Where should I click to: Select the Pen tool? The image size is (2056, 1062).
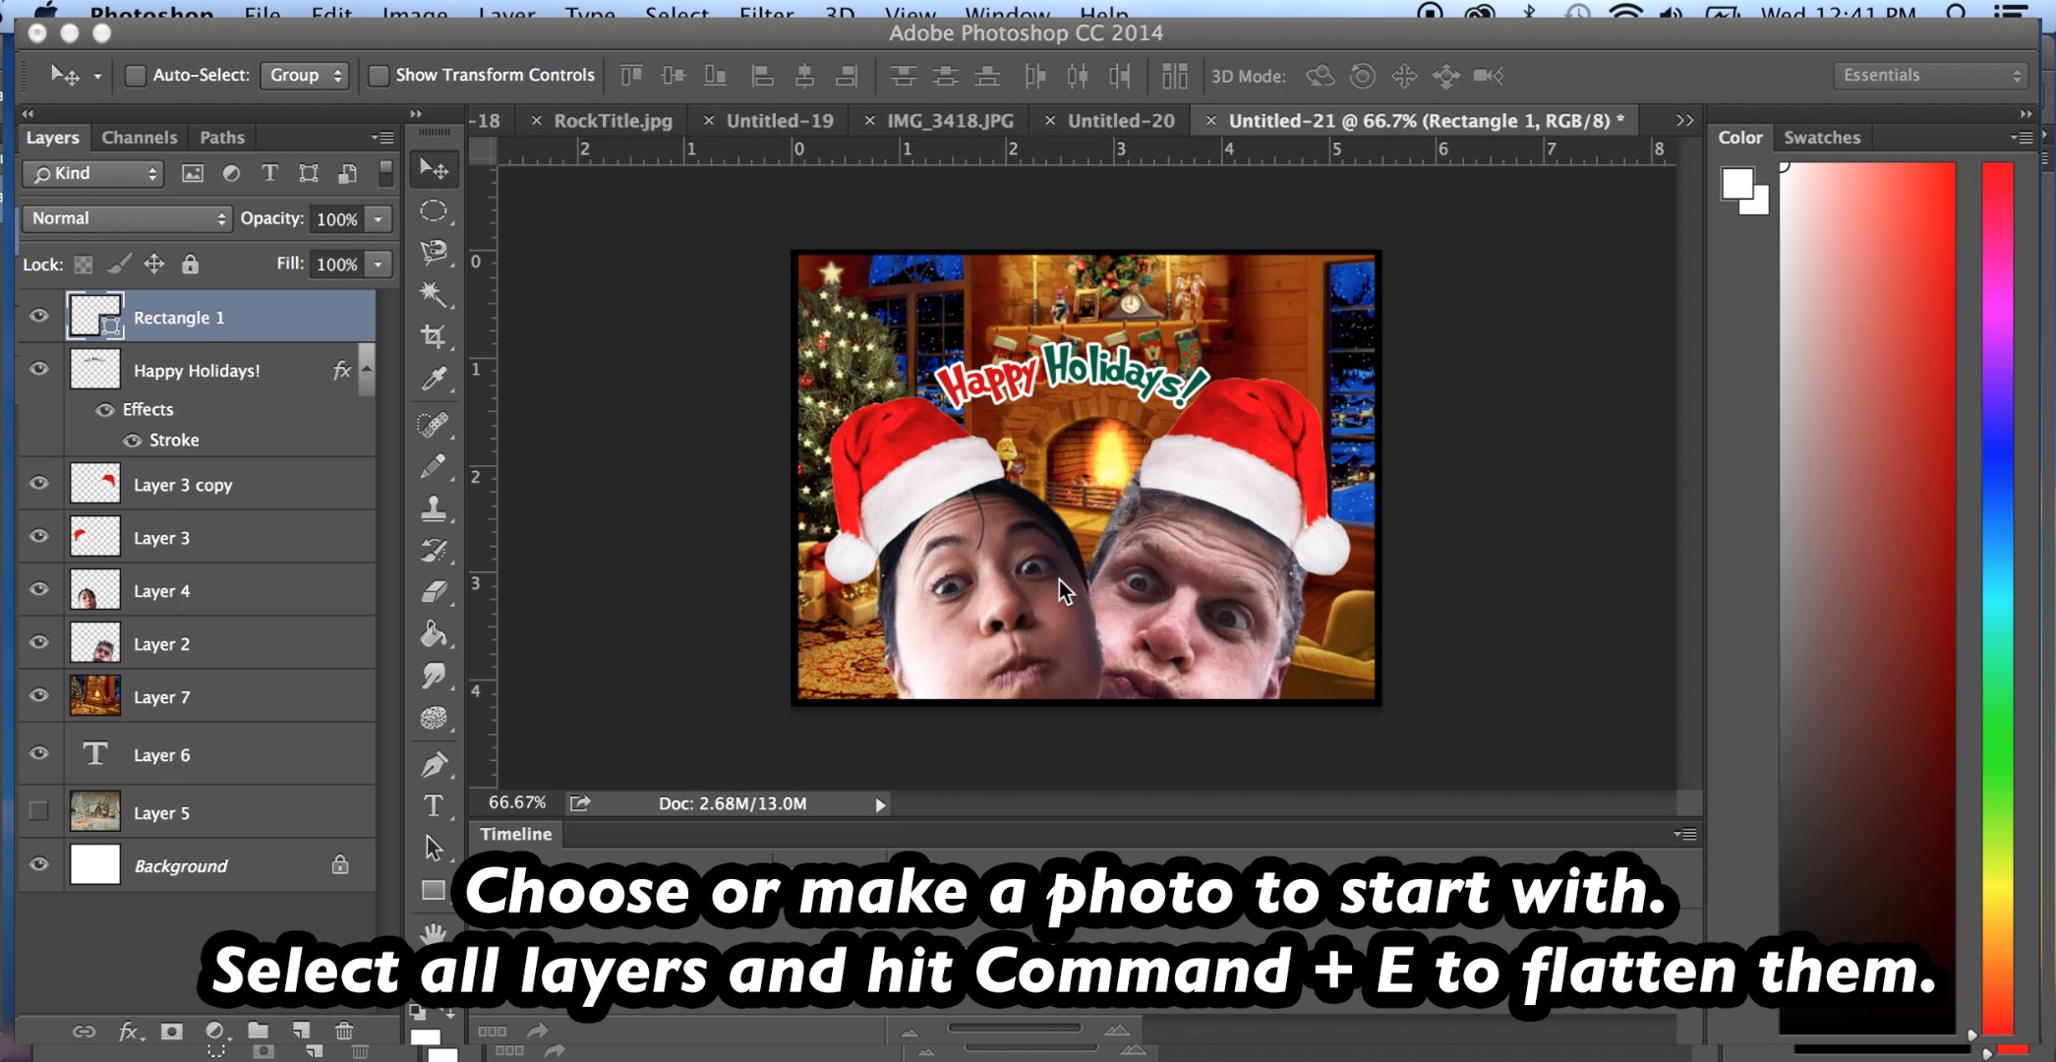tap(434, 763)
